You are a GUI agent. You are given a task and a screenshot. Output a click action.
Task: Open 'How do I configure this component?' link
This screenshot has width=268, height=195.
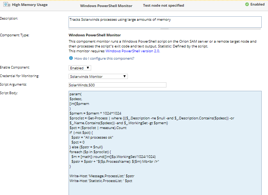(x=104, y=59)
